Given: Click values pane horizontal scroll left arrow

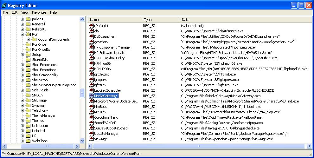Looking at the screenshot, I should pos(90,146).
